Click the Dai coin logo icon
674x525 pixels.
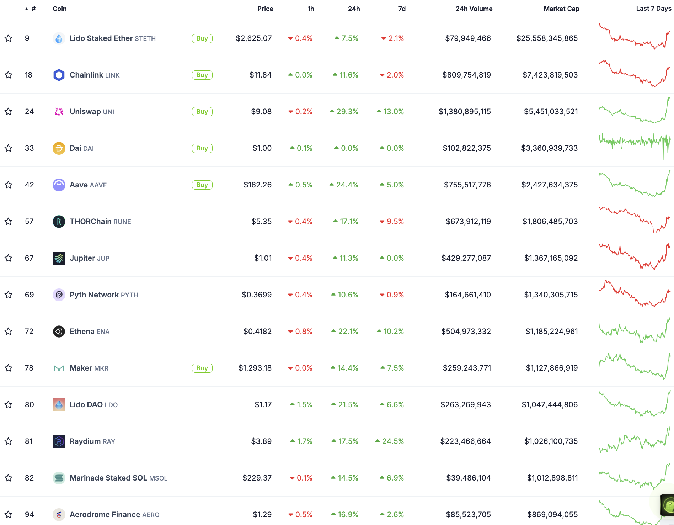click(59, 148)
